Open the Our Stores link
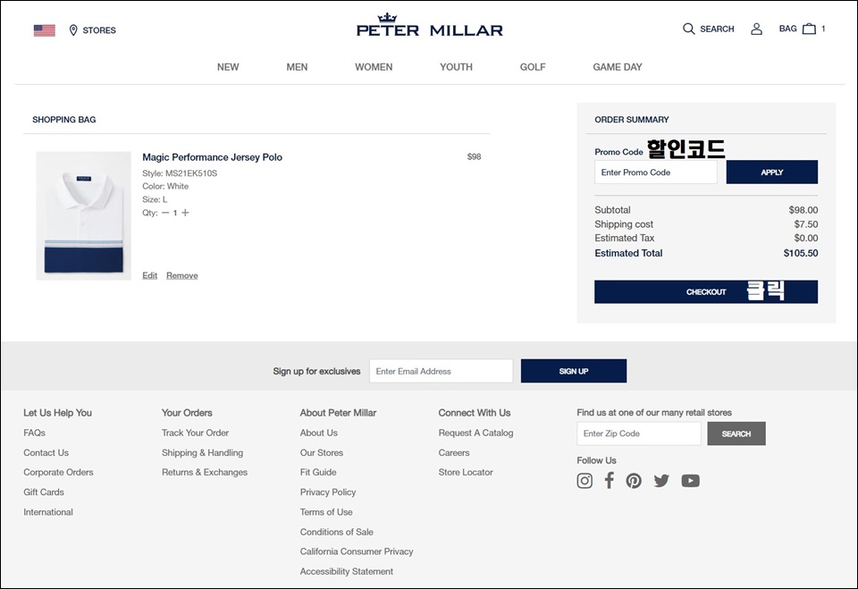The image size is (858, 589). click(322, 452)
